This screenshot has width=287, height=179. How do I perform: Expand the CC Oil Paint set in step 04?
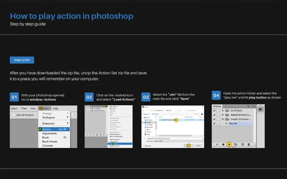coord(223,111)
